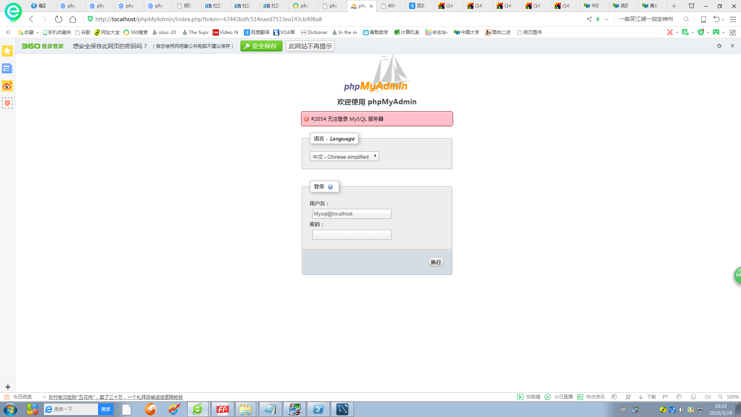Open the language selection dropdown
The height and width of the screenshot is (417, 741).
[344, 156]
